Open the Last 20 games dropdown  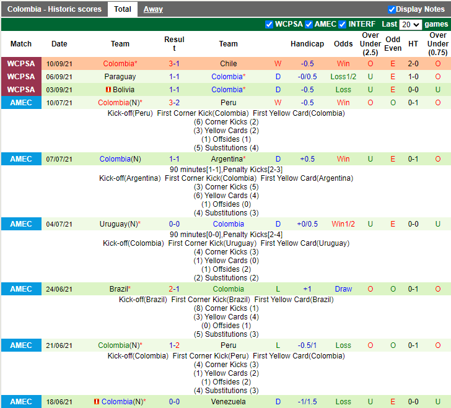click(x=410, y=25)
